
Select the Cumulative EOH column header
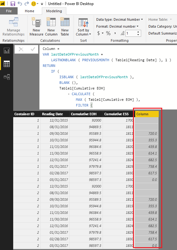point(86,114)
